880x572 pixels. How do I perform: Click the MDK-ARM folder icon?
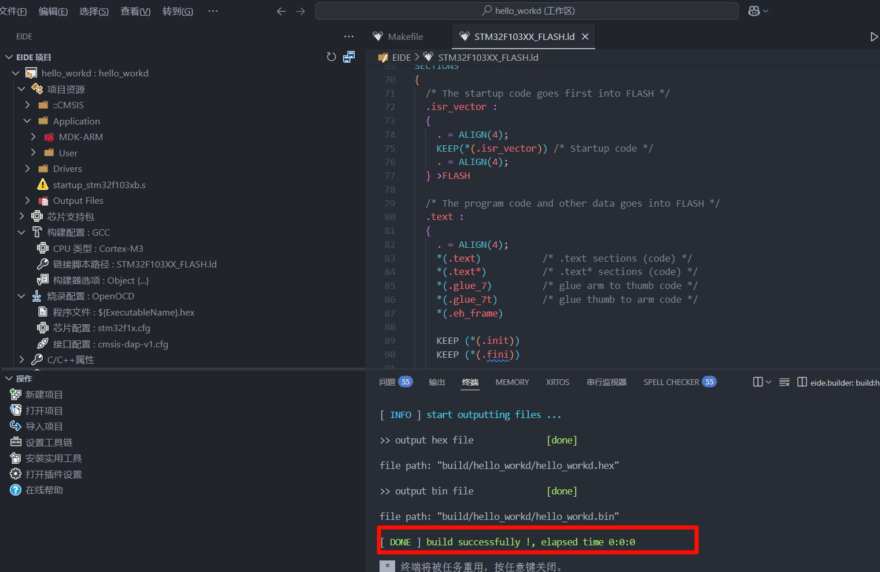pos(49,137)
